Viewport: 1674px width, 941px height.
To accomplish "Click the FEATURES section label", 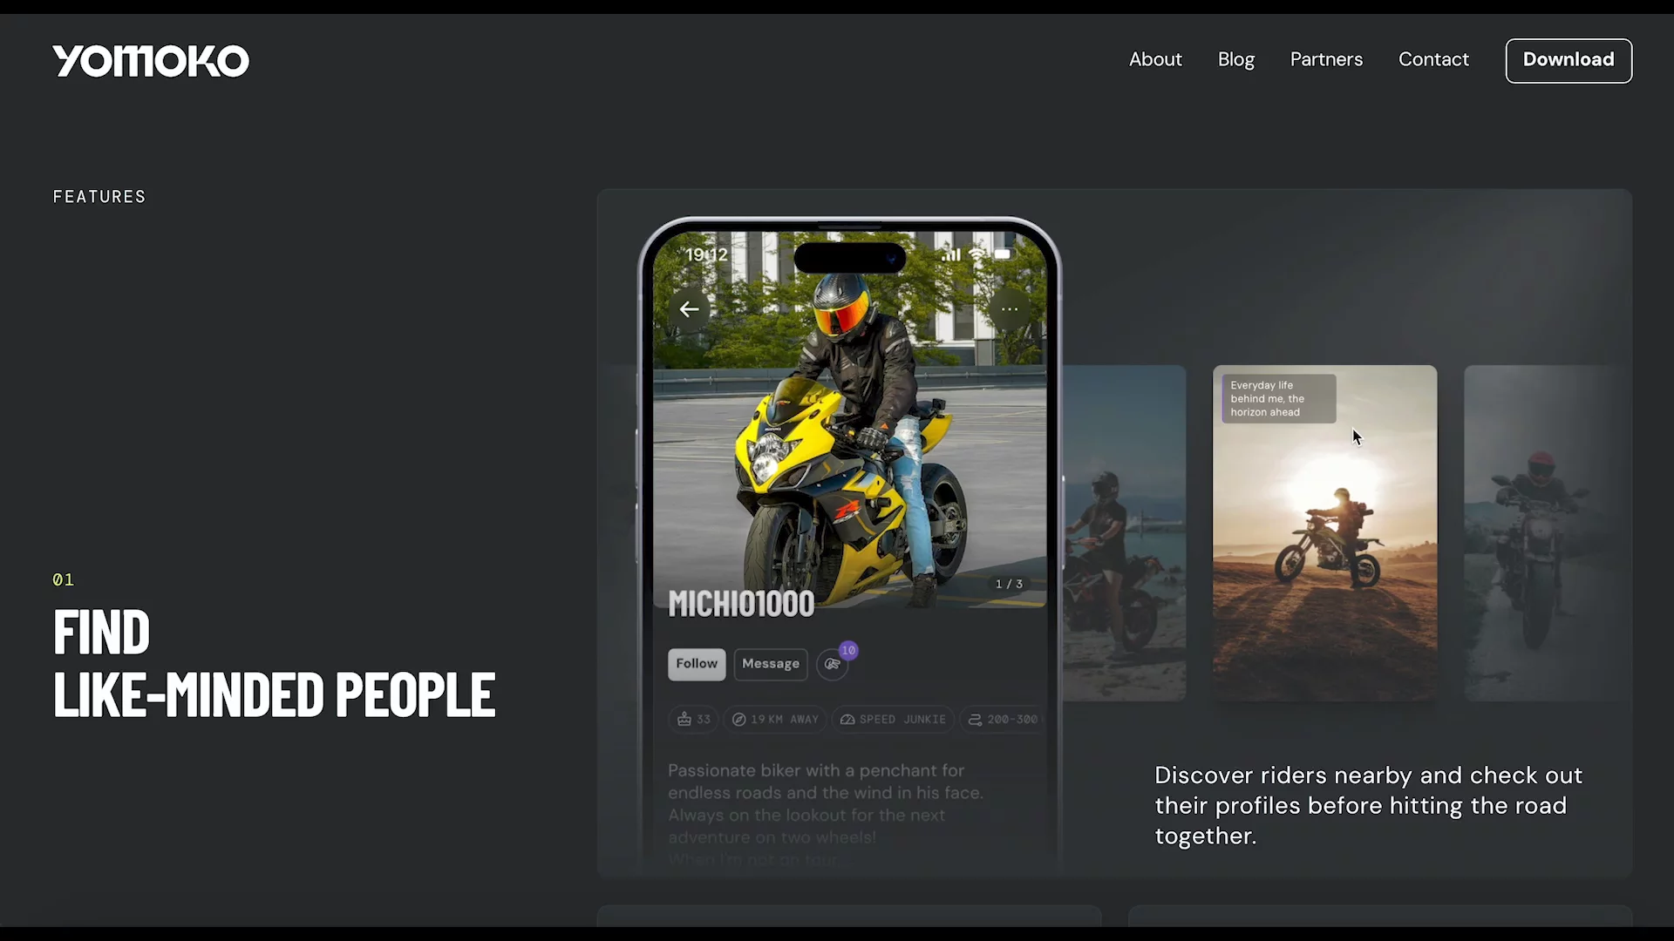I will 99,197.
